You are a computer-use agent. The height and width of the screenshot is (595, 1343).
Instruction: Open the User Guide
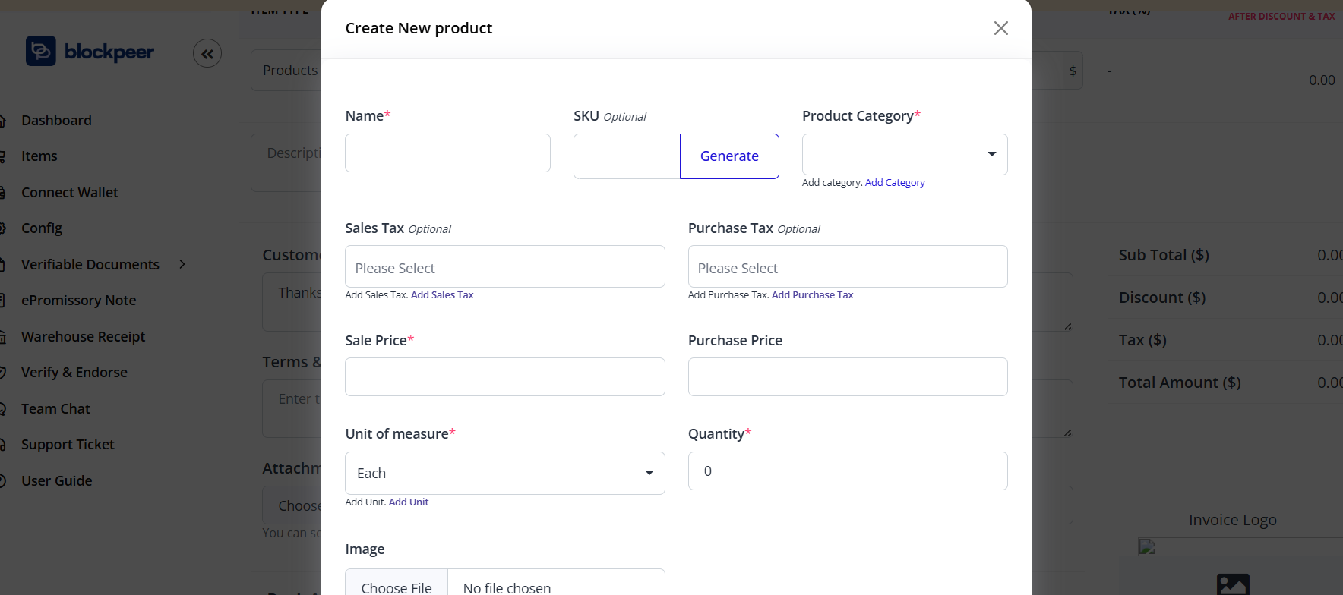coord(57,480)
